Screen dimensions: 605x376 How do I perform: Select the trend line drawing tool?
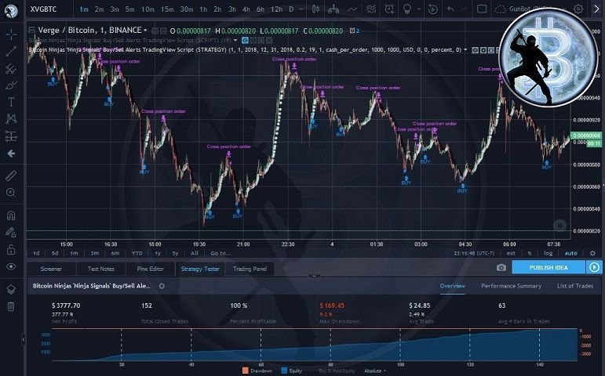click(11, 52)
